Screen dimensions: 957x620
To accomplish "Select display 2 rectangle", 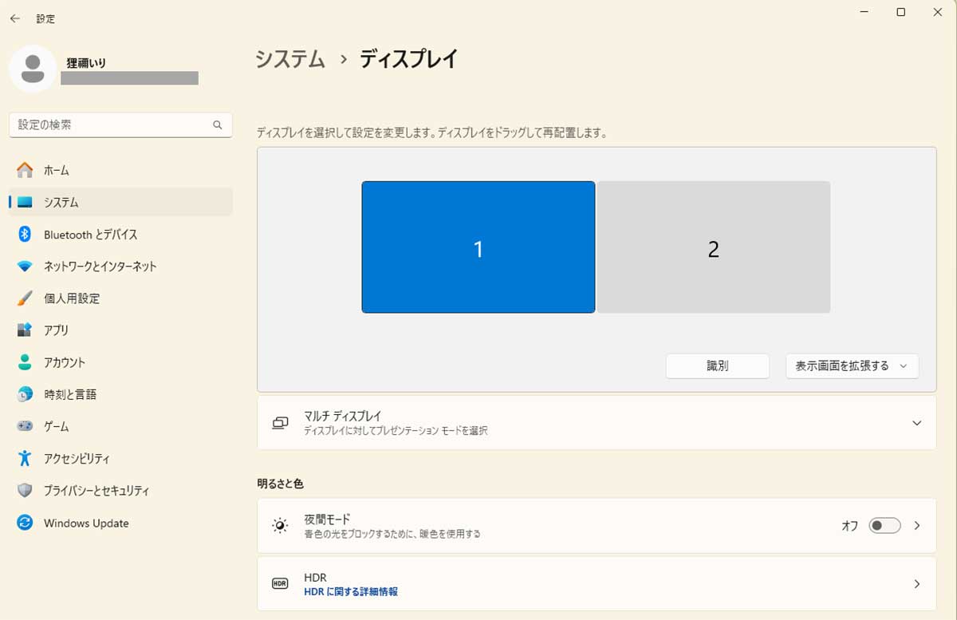I will click(714, 247).
